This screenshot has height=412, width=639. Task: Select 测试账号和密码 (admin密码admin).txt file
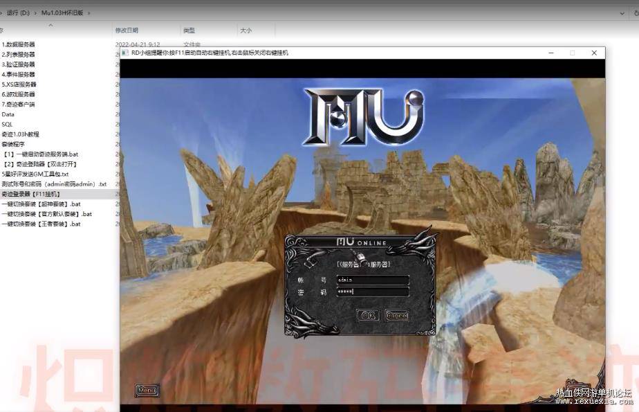(x=54, y=184)
